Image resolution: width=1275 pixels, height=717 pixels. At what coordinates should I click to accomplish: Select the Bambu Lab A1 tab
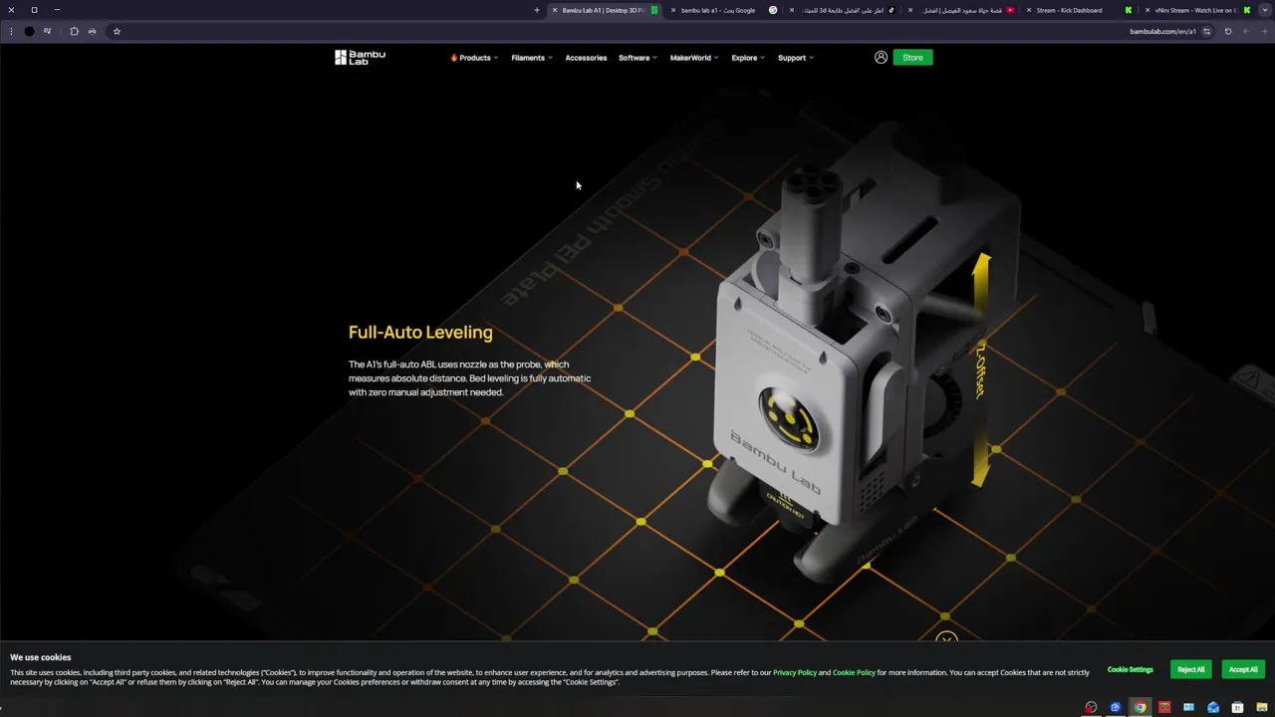click(x=605, y=10)
